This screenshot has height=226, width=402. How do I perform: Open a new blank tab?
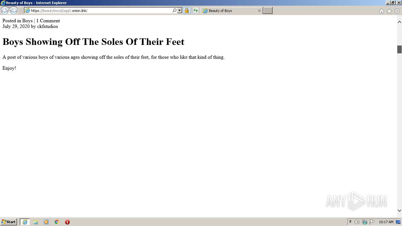[x=268, y=11]
